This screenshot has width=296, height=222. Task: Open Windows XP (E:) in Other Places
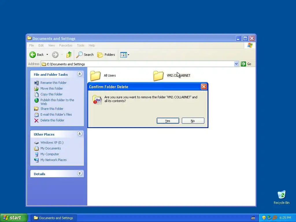tap(52, 143)
